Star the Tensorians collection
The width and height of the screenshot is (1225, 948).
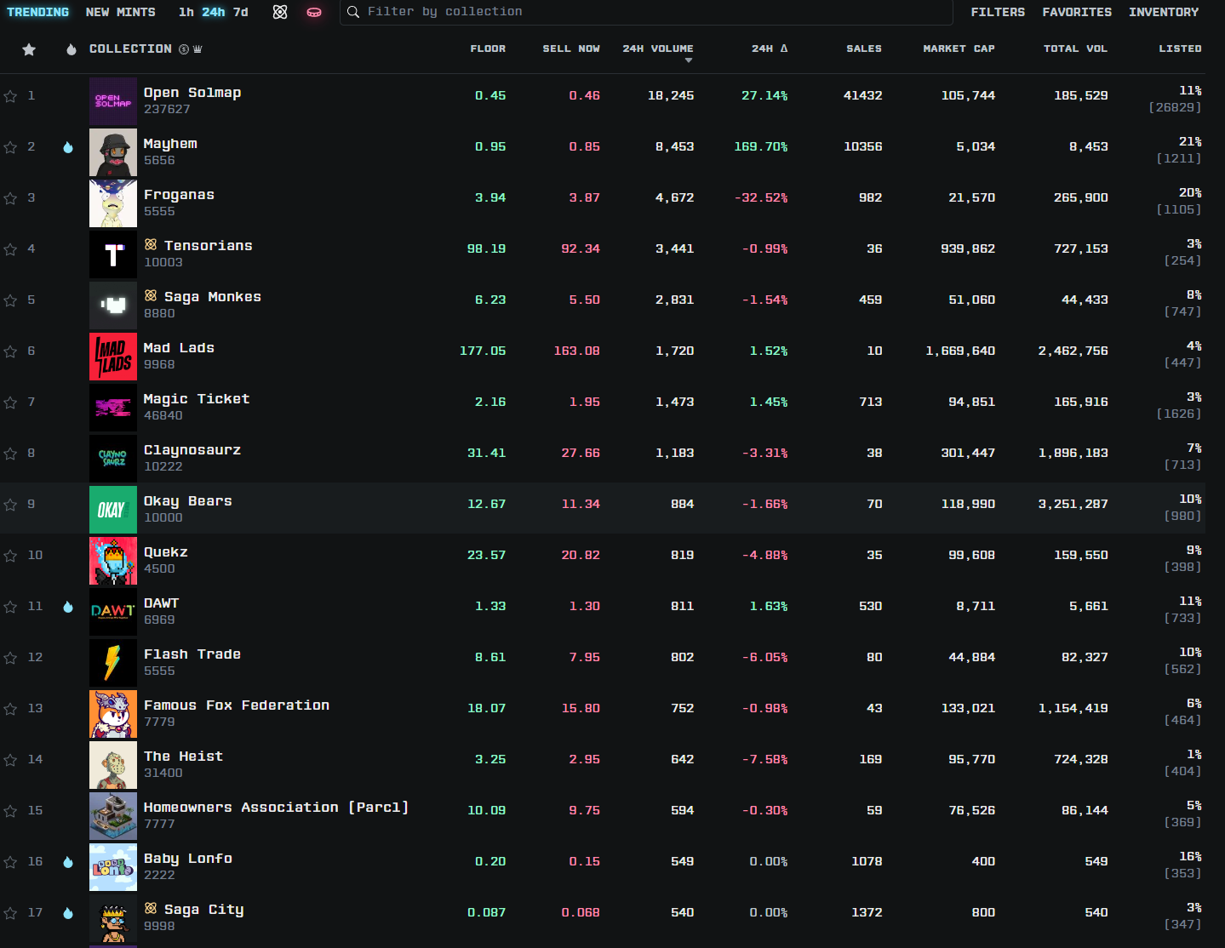pyautogui.click(x=10, y=249)
